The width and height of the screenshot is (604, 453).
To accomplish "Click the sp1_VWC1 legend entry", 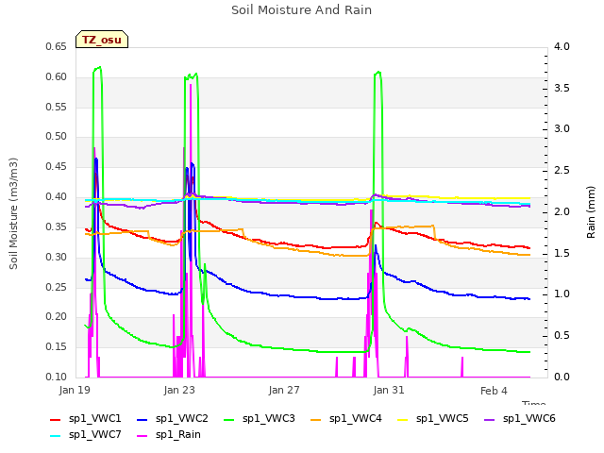I will [x=86, y=419].
